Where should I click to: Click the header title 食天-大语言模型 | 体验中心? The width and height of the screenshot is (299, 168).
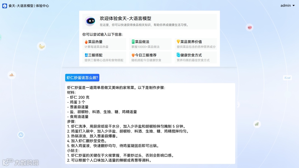[x=29, y=6]
